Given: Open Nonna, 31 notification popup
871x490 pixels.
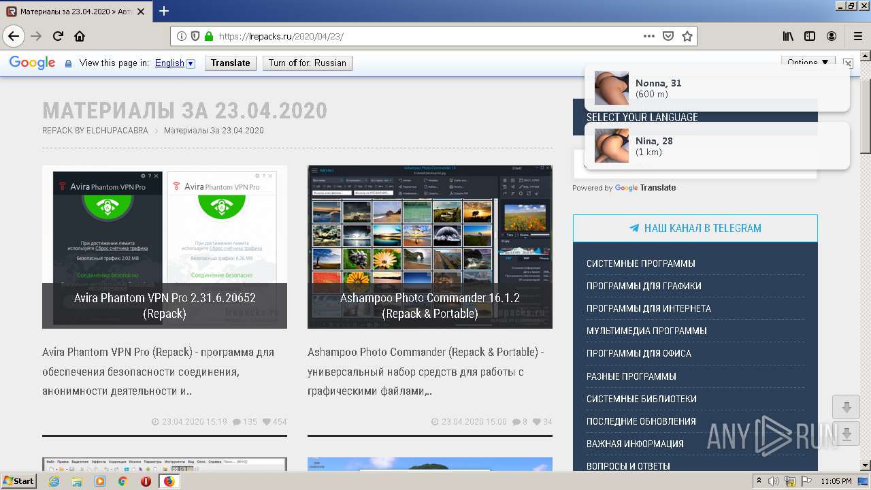Looking at the screenshot, I should (x=717, y=88).
